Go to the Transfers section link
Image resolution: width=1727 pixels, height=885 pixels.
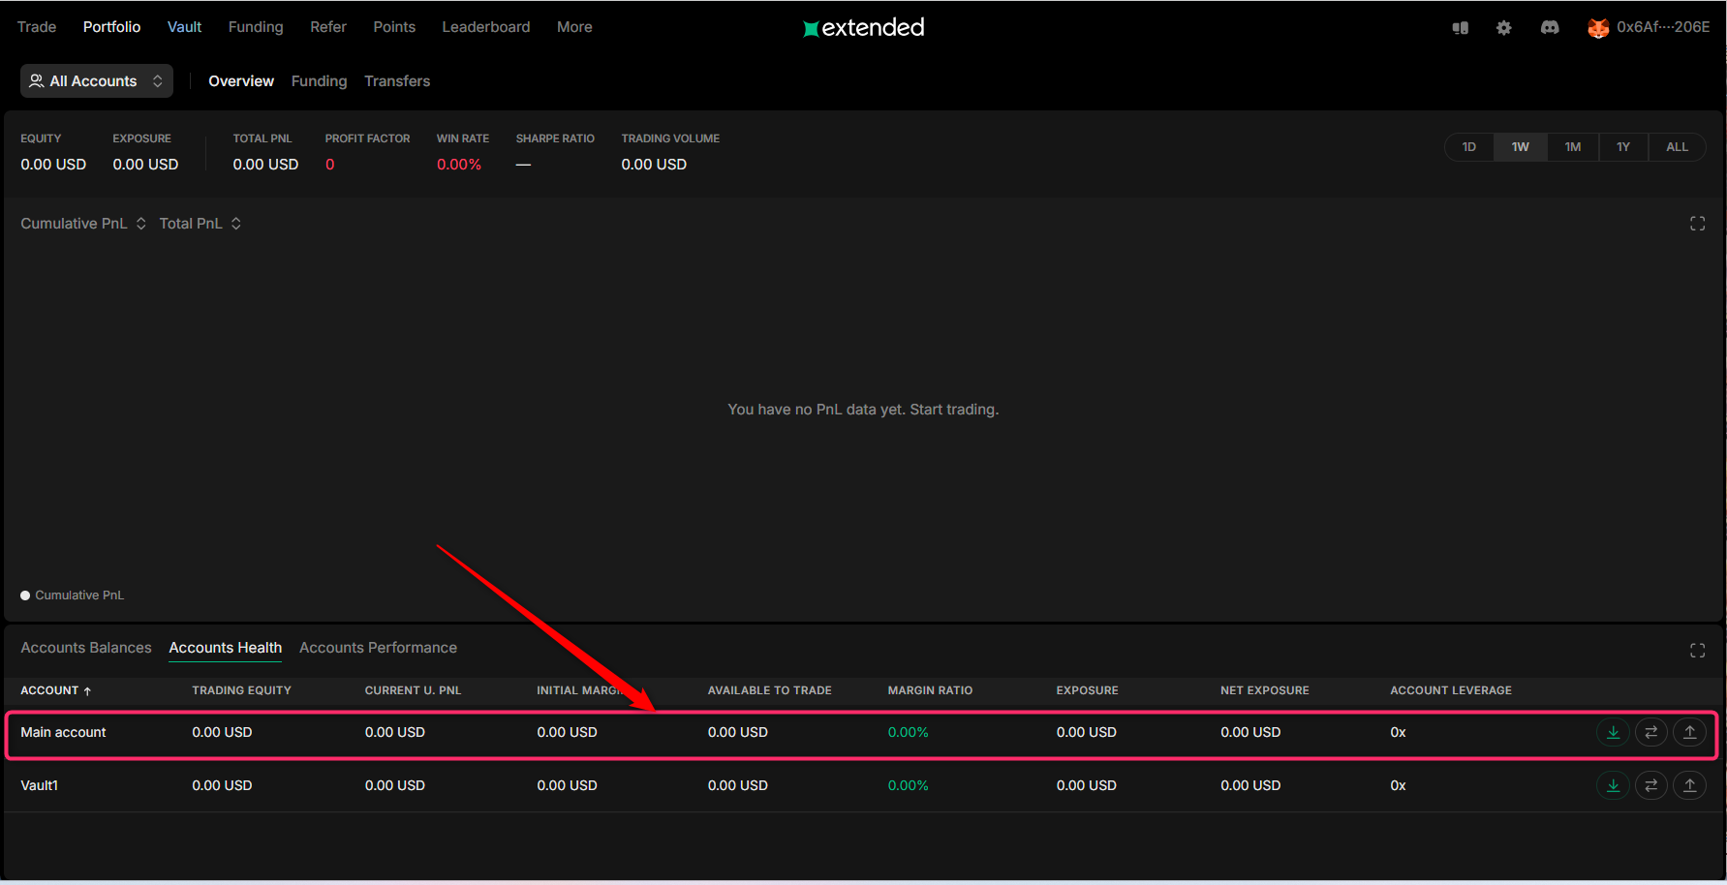(x=397, y=81)
